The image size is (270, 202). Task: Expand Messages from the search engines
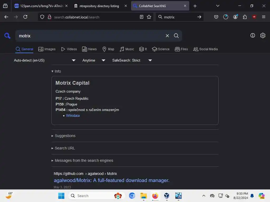pos(82,160)
